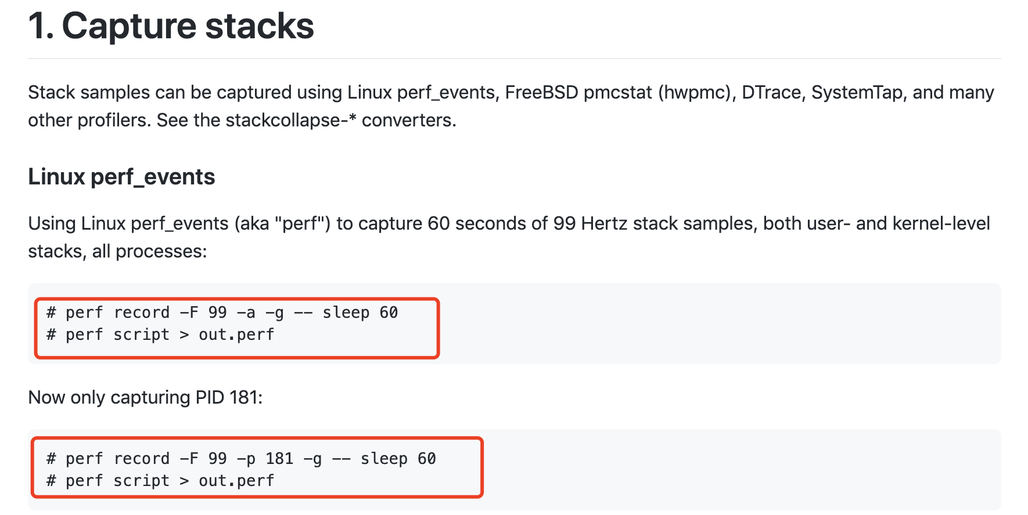Image resolution: width=1028 pixels, height=515 pixels.
Task: Click the "-p 181" option in second code block
Action: pos(265,459)
